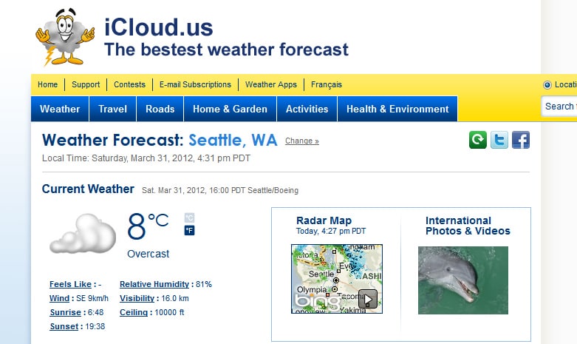Open the Weather navigation tab
Image resolution: width=577 pixels, height=344 pixels.
pyautogui.click(x=60, y=109)
